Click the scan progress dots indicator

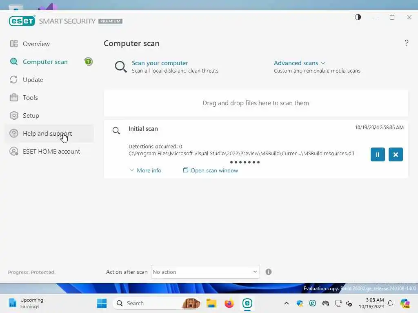click(245, 162)
